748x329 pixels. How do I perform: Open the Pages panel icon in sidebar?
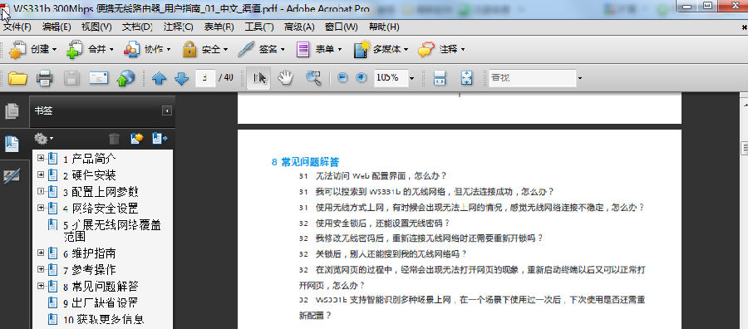(12, 111)
